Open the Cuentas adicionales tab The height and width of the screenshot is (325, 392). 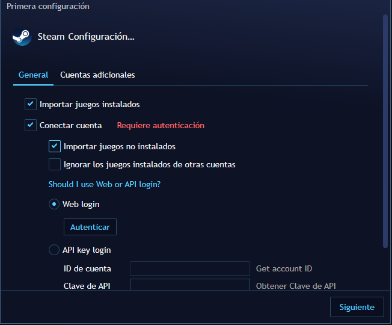pyautogui.click(x=97, y=75)
